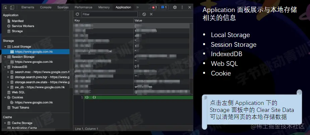Open the three-dot customize DevTools menu
Image resolution: width=310 pixels, height=135 pixels.
coord(182,7)
